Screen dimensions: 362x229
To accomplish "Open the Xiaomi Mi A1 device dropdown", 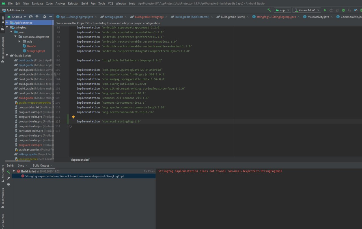I will [307, 10].
